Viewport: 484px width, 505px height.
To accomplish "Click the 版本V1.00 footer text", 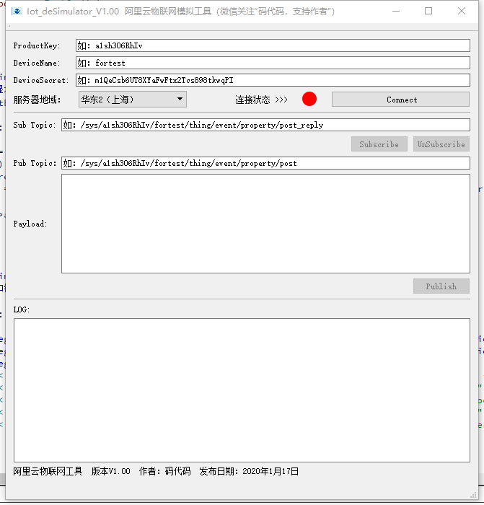I will pyautogui.click(x=111, y=471).
